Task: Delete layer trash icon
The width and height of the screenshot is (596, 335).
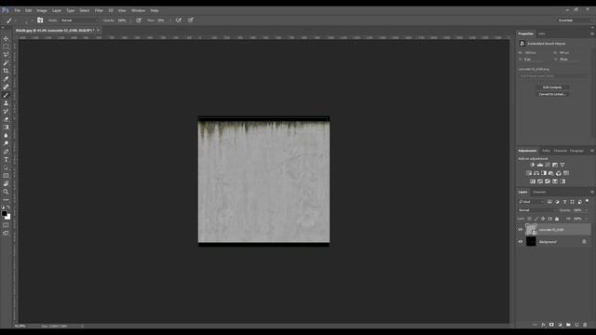Action: pyautogui.click(x=585, y=325)
